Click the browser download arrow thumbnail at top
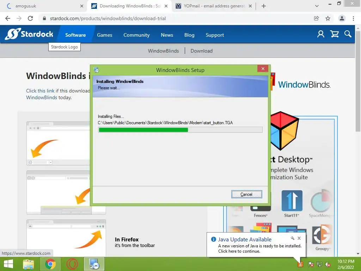Image resolution: width=361 pixels, height=271 pixels. pyautogui.click(x=58, y=143)
